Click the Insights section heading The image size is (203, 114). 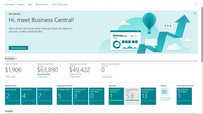pyautogui.click(x=9, y=111)
